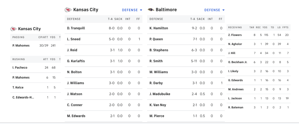Click T. Kelce in the rushing table

(x=18, y=87)
